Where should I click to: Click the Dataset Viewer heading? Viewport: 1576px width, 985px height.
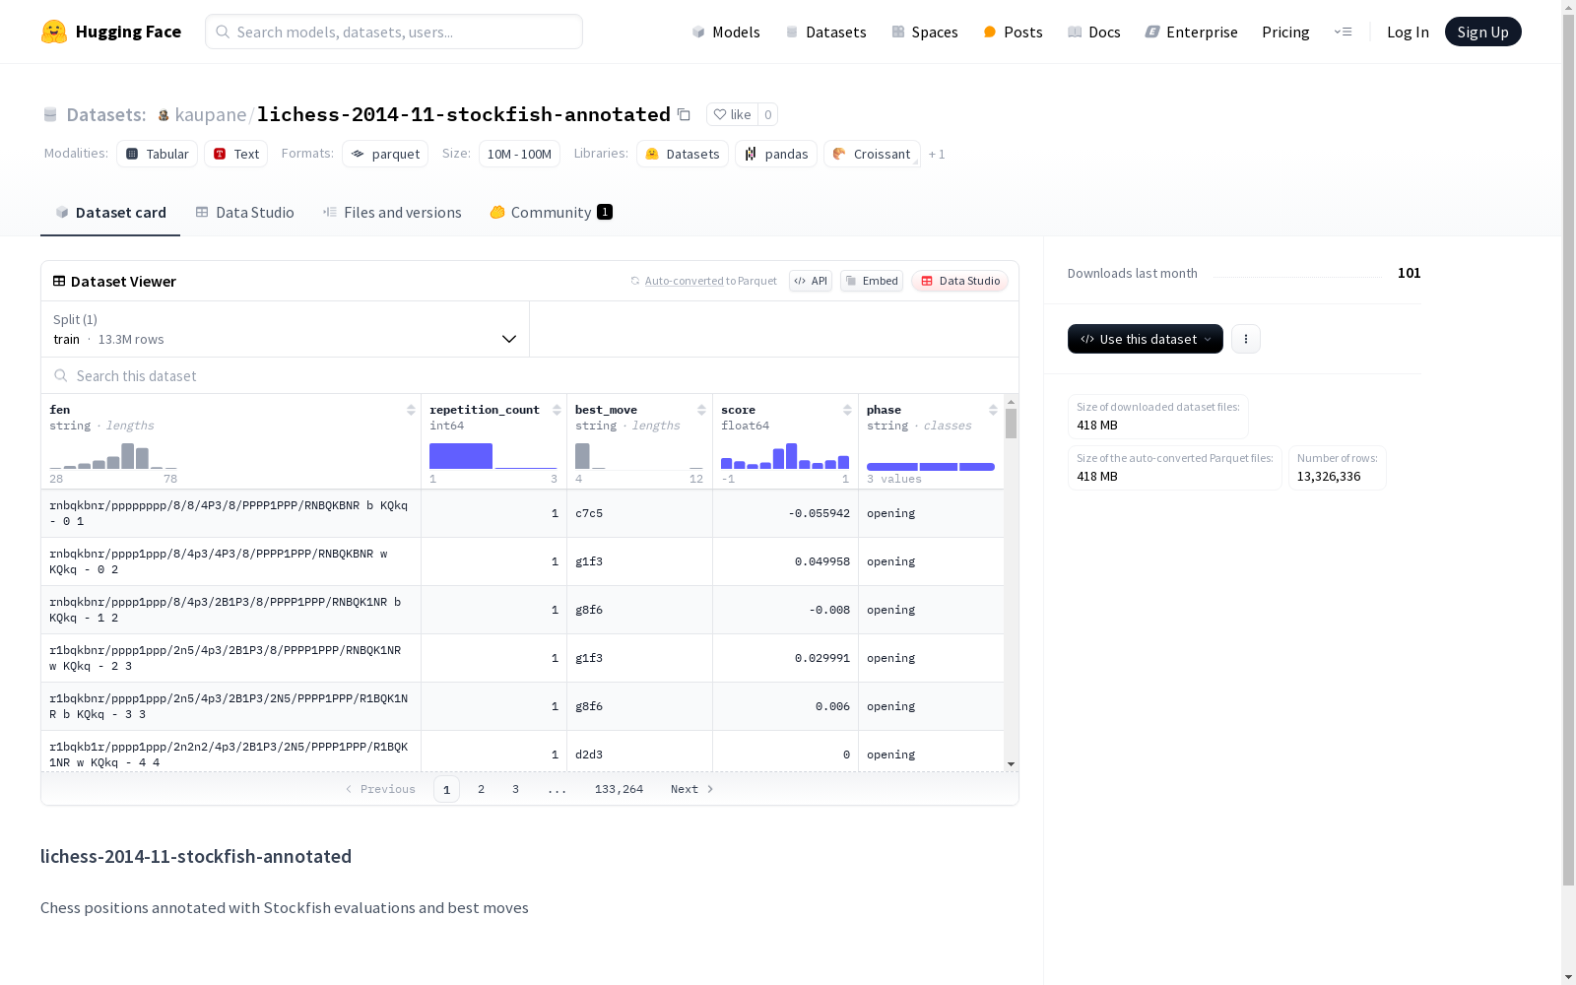point(123,282)
